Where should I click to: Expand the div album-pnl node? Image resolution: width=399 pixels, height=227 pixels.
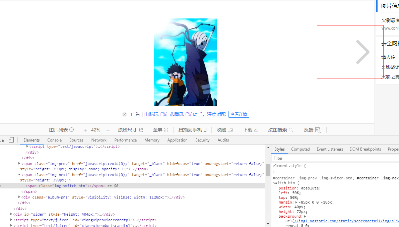tap(19, 197)
